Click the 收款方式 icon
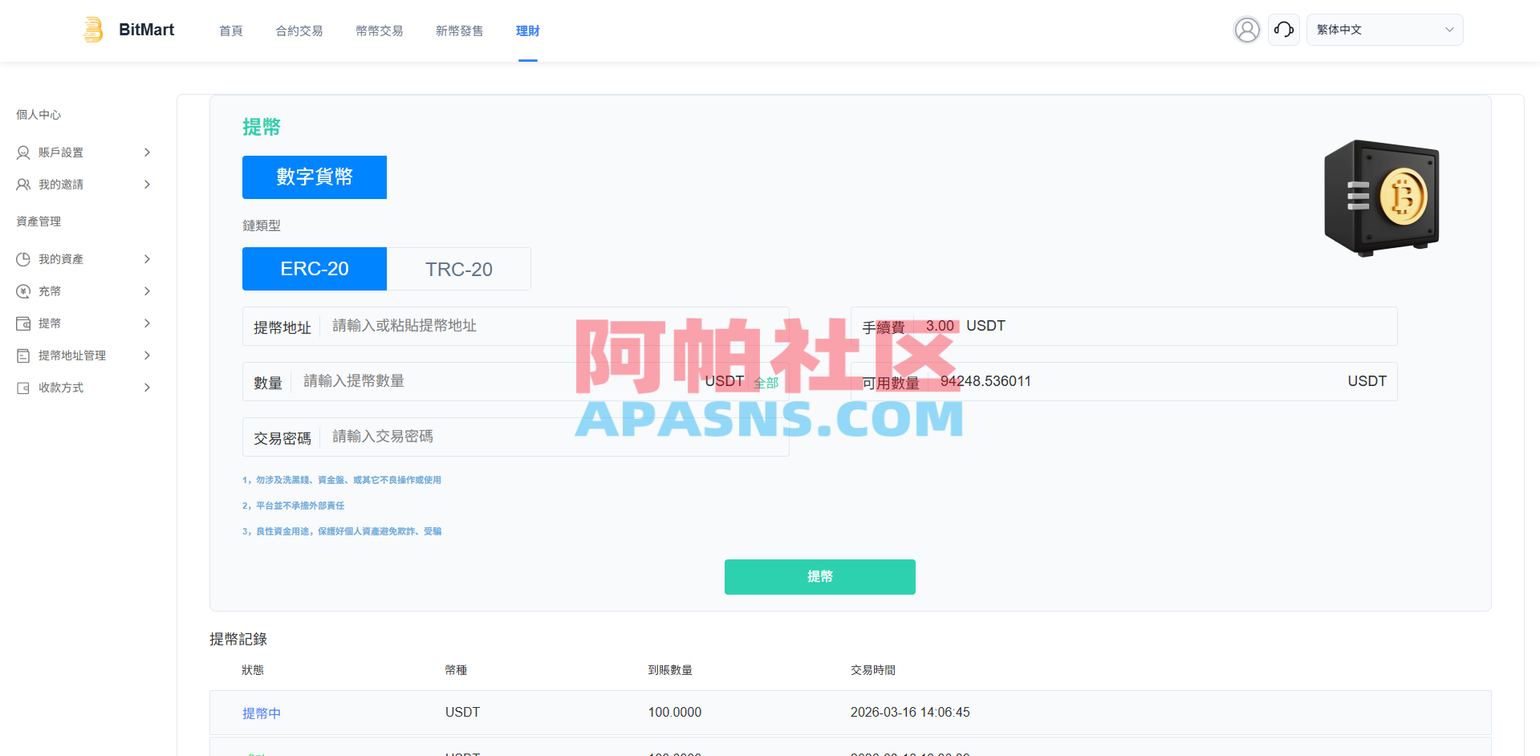Image resolution: width=1540 pixels, height=756 pixels. tap(23, 388)
